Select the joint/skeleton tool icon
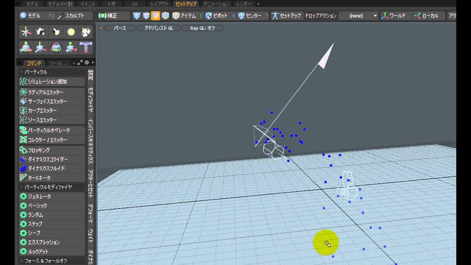Screen dimensions: 471x265 tap(86, 47)
